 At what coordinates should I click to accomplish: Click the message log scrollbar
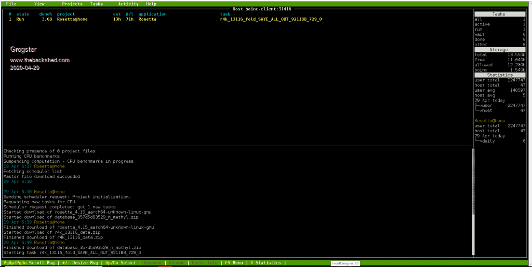click(473, 201)
